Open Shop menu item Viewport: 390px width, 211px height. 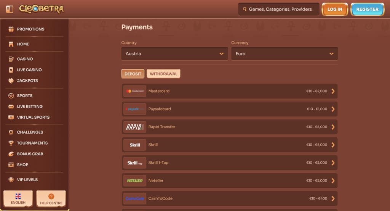(x=22, y=165)
